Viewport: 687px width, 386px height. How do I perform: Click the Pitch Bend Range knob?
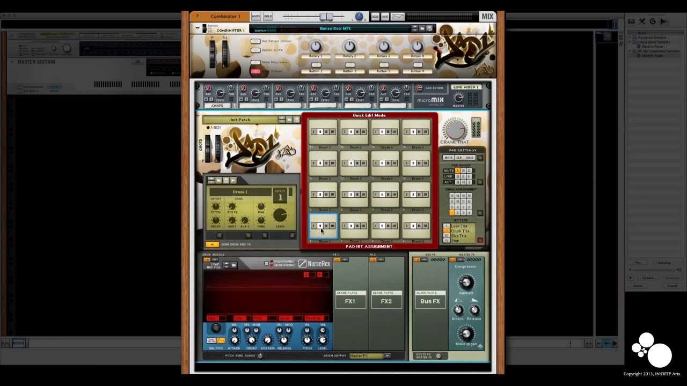click(x=260, y=355)
